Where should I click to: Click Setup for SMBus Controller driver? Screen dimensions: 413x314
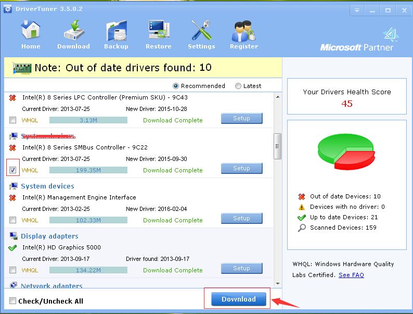(x=242, y=168)
